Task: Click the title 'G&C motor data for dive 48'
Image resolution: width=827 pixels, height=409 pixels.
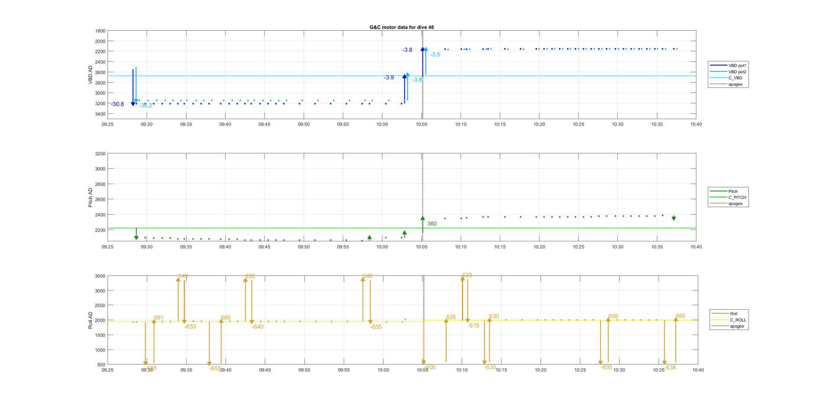Action: (x=402, y=27)
